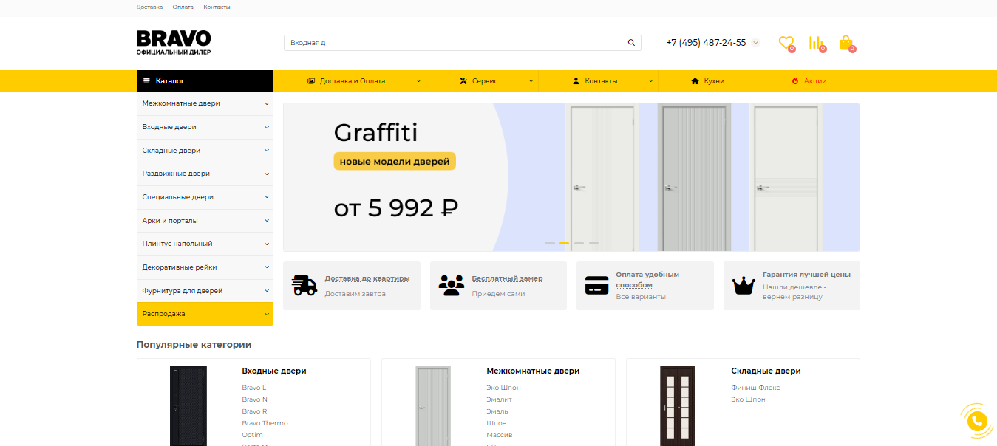This screenshot has width=997, height=446.
Task: Select active yellow banner slide indicator
Action: click(565, 243)
